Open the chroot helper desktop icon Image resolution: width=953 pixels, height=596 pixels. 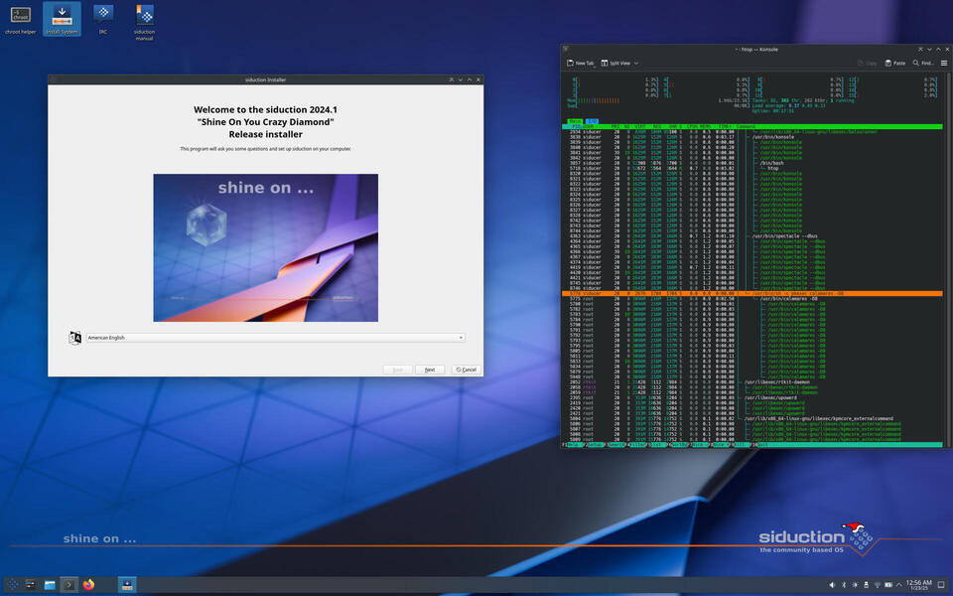pos(21,20)
